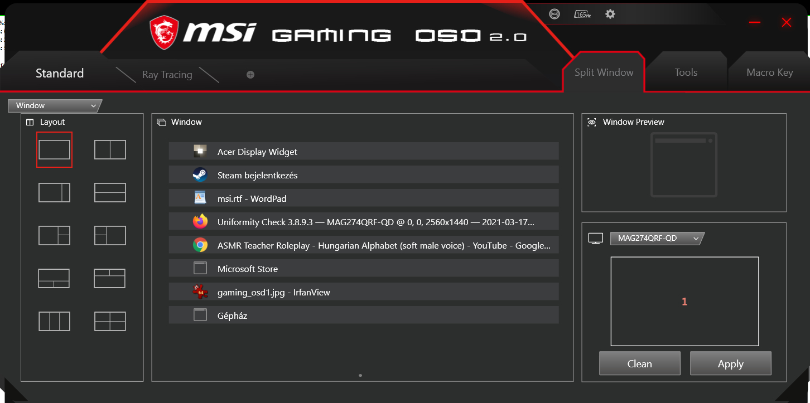The width and height of the screenshot is (810, 403).
Task: Click the Acer Display Widget icon
Action: point(200,152)
